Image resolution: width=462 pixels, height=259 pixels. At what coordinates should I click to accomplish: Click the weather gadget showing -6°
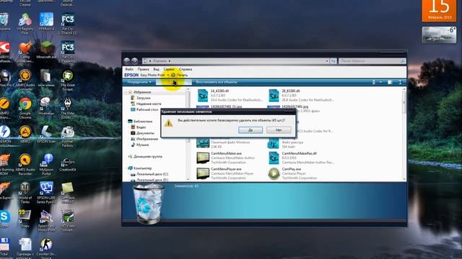(439, 35)
